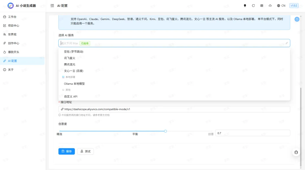
Task: Click the 关于 info icon
Action: [5, 70]
